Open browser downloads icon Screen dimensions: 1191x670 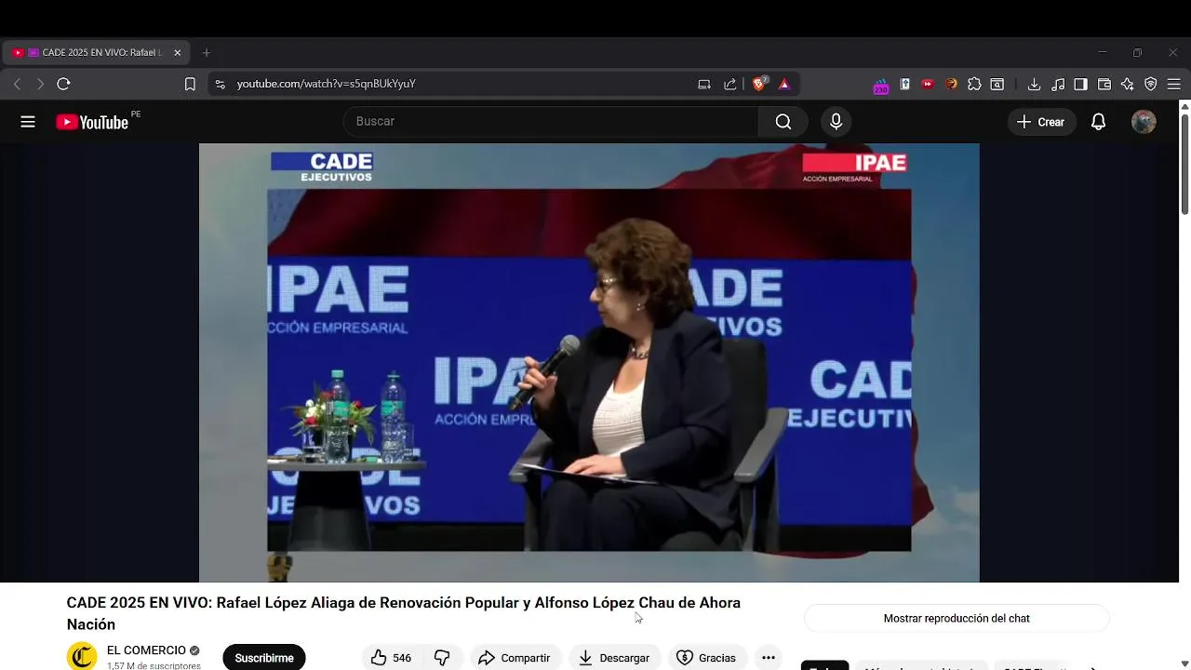click(1034, 84)
